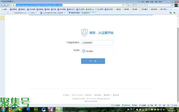Click the verification passed shield checkbox
The image size is (179, 112).
coord(84,51)
